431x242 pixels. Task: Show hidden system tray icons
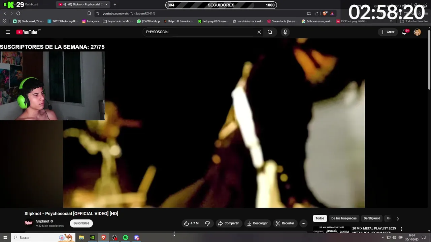point(383,238)
